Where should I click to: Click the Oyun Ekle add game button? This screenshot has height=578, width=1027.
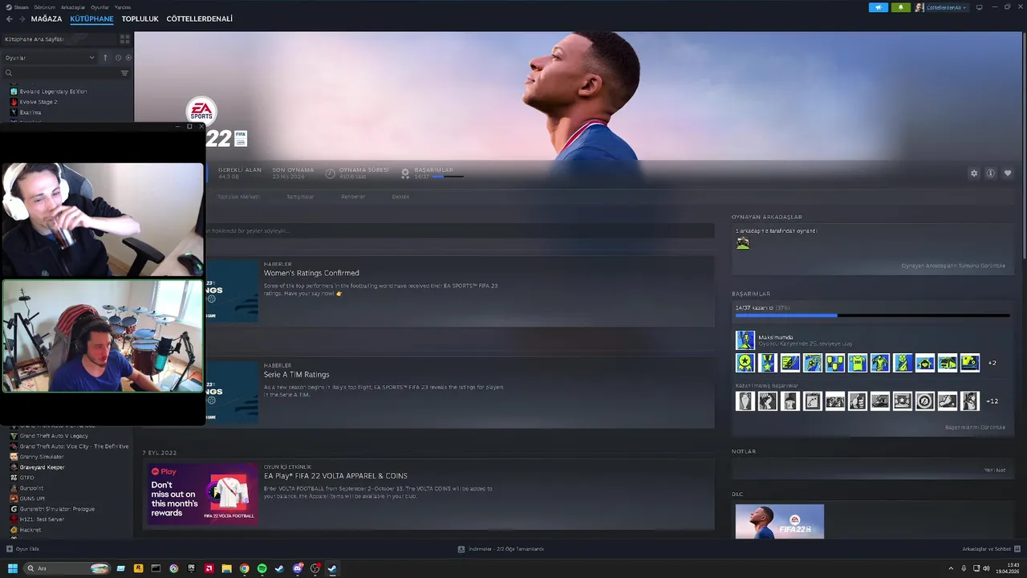[22, 549]
